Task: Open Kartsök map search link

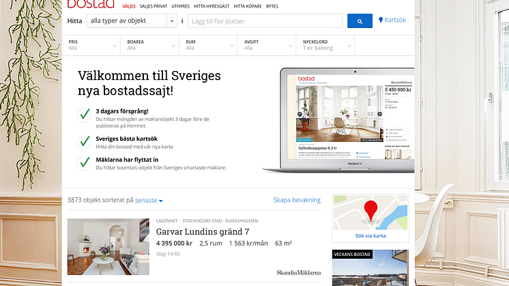Action: 392,20
